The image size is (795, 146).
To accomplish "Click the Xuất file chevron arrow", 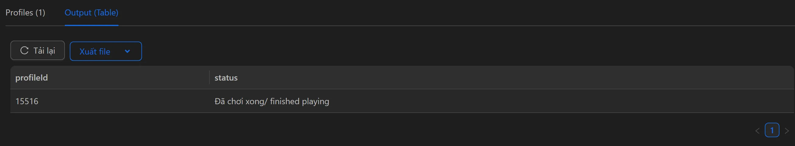I will tap(127, 51).
